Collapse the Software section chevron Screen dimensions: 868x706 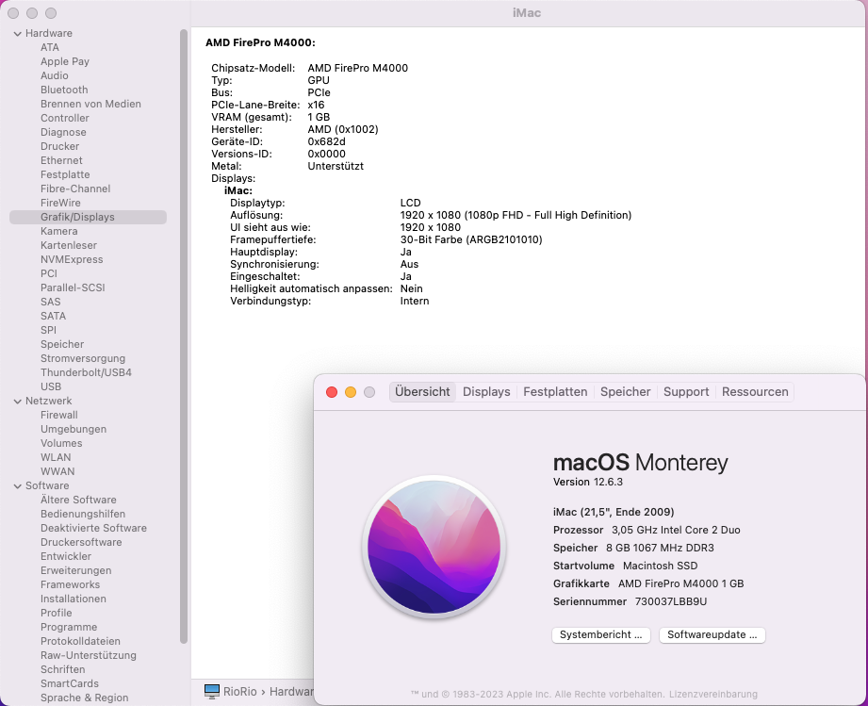click(x=18, y=486)
